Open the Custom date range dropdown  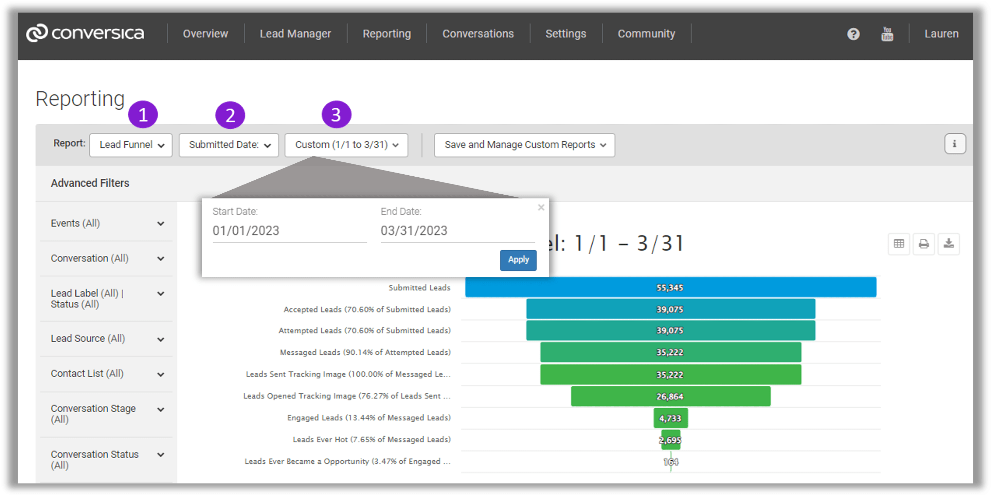coord(346,145)
